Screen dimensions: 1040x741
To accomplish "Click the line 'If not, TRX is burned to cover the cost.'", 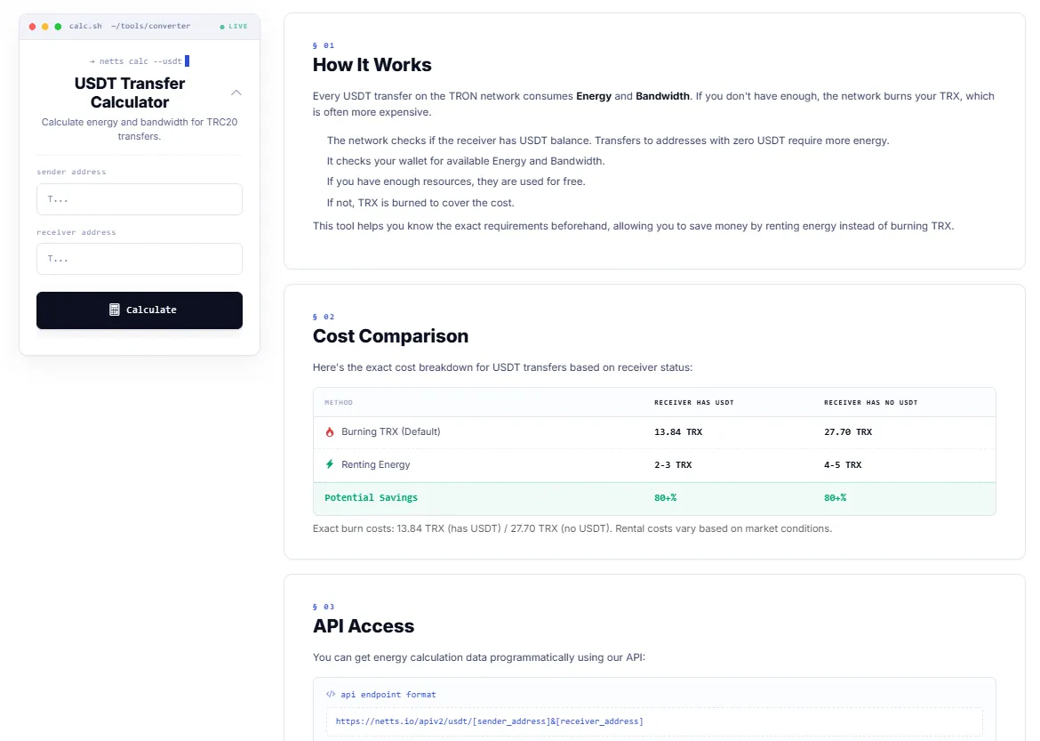I will pos(420,203).
